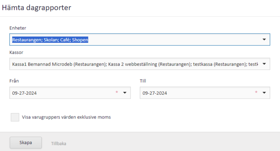This screenshot has height=151, width=280.
Task: Click the Kassor field label
Action: click(16, 52)
